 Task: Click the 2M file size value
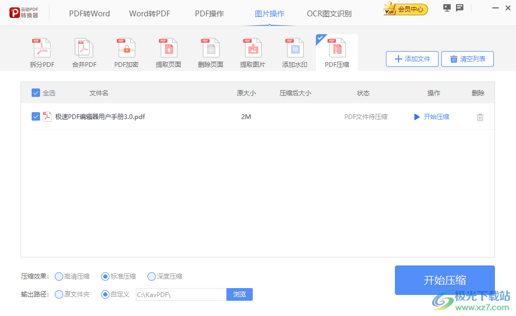click(x=246, y=116)
